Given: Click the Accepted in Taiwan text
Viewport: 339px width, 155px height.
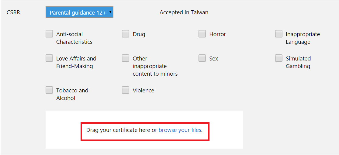Looking at the screenshot, I should [184, 12].
